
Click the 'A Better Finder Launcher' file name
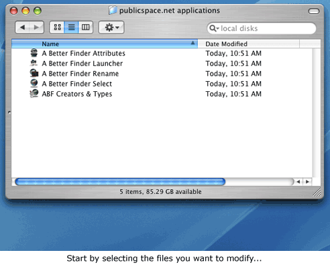[82, 64]
